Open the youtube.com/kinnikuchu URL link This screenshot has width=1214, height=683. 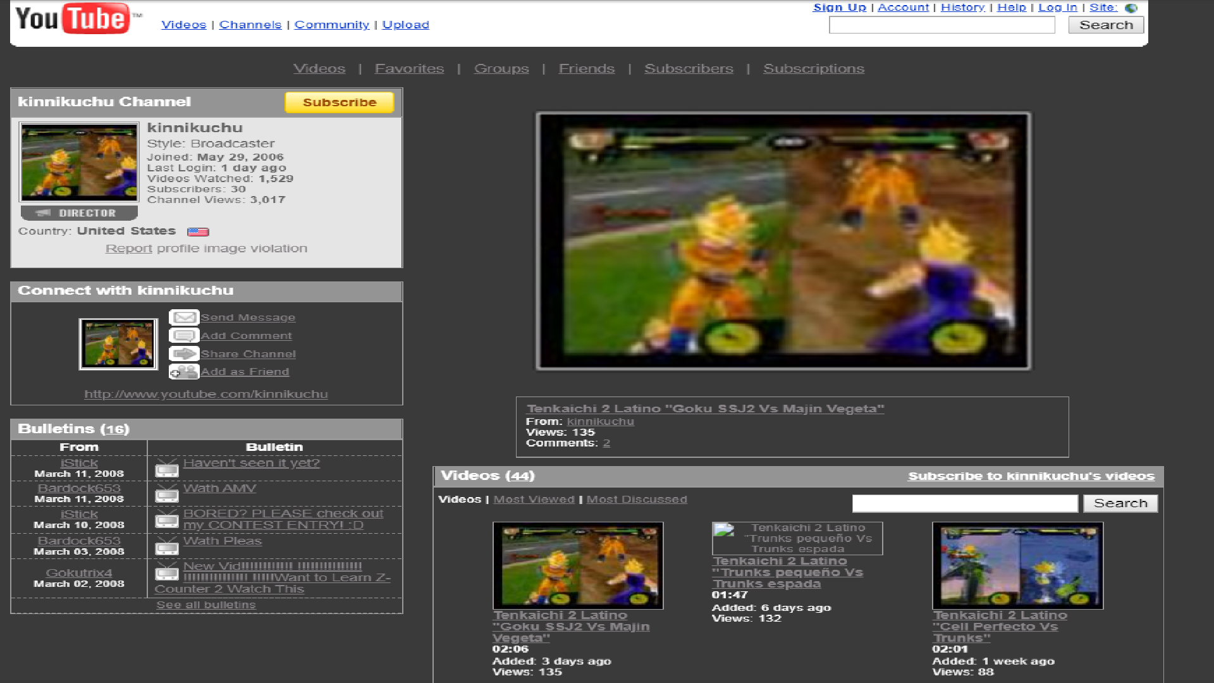(206, 394)
